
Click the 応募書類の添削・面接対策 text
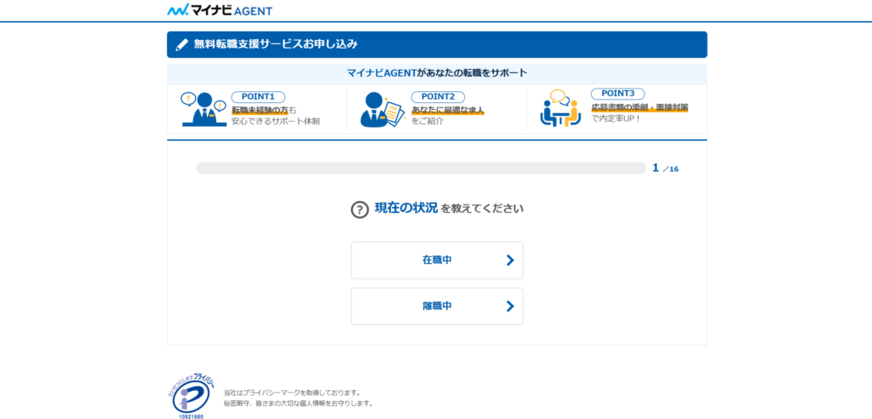point(640,107)
